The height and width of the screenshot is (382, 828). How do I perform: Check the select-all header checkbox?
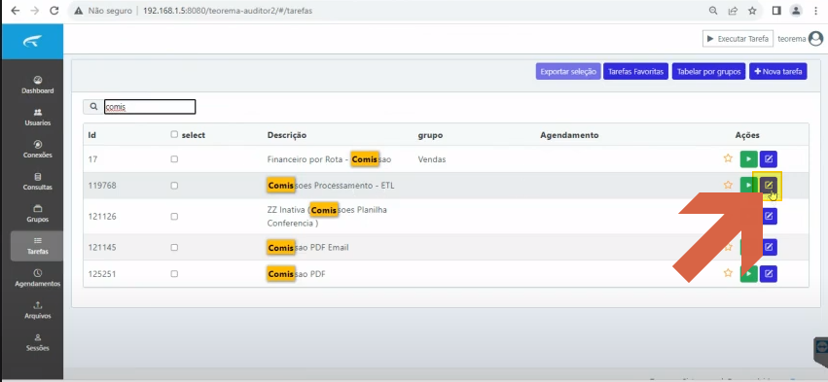click(x=174, y=134)
